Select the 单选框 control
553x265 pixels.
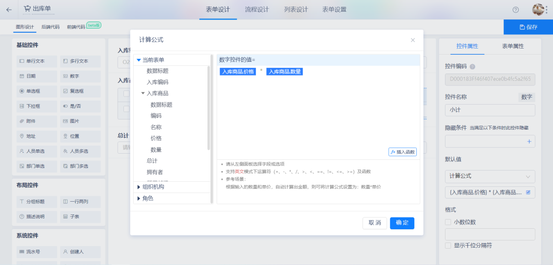click(37, 91)
